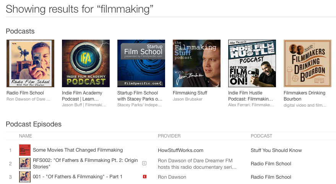Open Filmmaking Stuff podcast artwork
Image resolution: width=336 pixels, height=184 pixels.
pos(196,63)
